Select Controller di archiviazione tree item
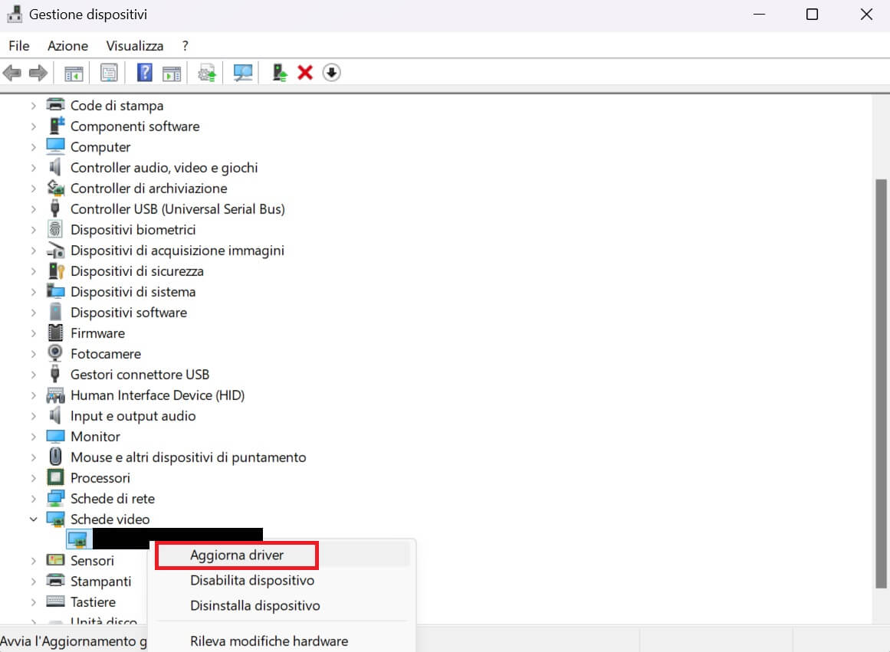890x652 pixels. (x=149, y=188)
